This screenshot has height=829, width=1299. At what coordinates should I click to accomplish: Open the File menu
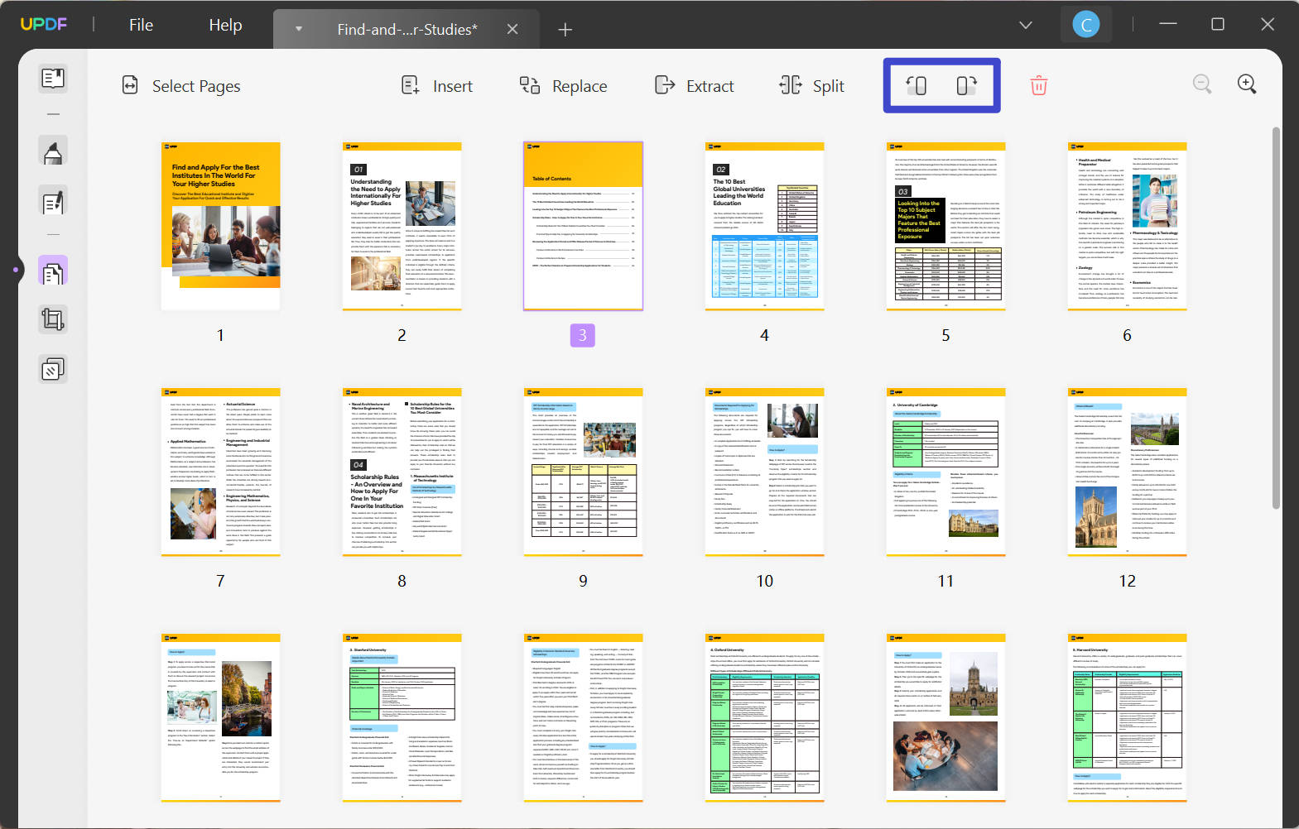point(141,25)
